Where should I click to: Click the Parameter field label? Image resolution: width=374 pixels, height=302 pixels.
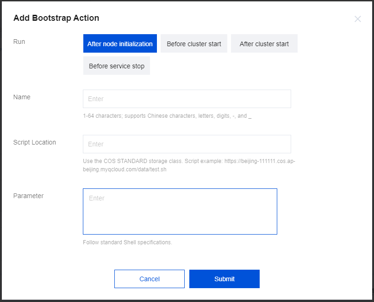pos(28,196)
